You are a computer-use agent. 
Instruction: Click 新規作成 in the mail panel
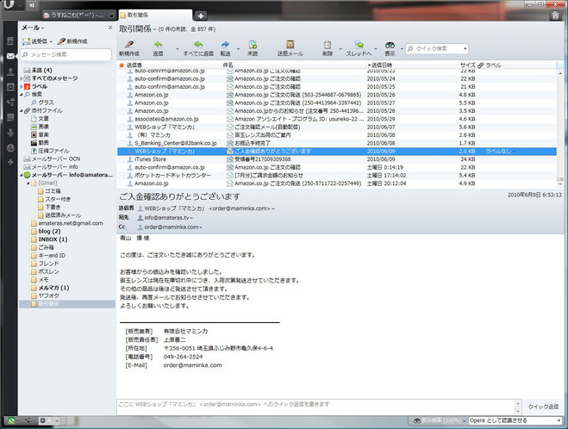(72, 41)
